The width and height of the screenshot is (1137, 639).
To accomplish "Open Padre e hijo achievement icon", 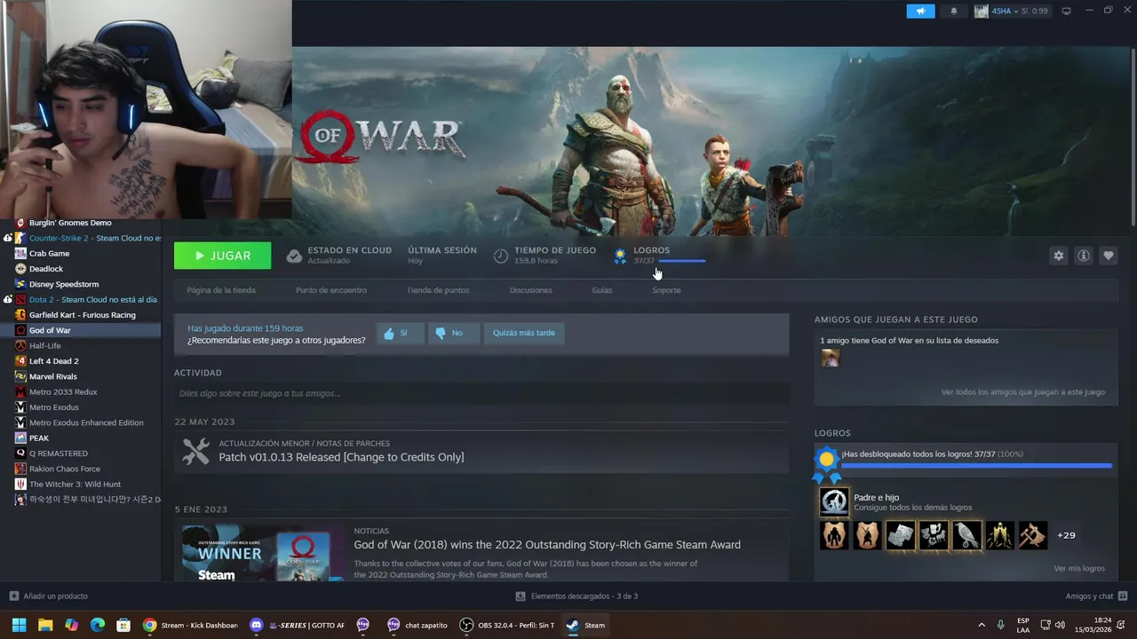I will pos(834,502).
